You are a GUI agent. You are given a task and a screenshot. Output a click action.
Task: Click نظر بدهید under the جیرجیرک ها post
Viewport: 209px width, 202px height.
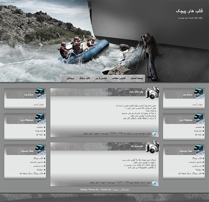coord(94,182)
